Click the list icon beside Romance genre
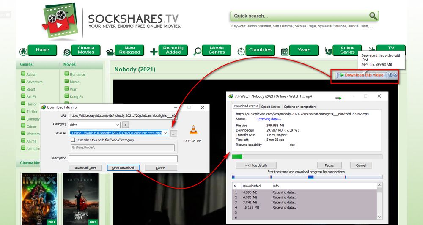423x225 pixels. tap(67, 74)
